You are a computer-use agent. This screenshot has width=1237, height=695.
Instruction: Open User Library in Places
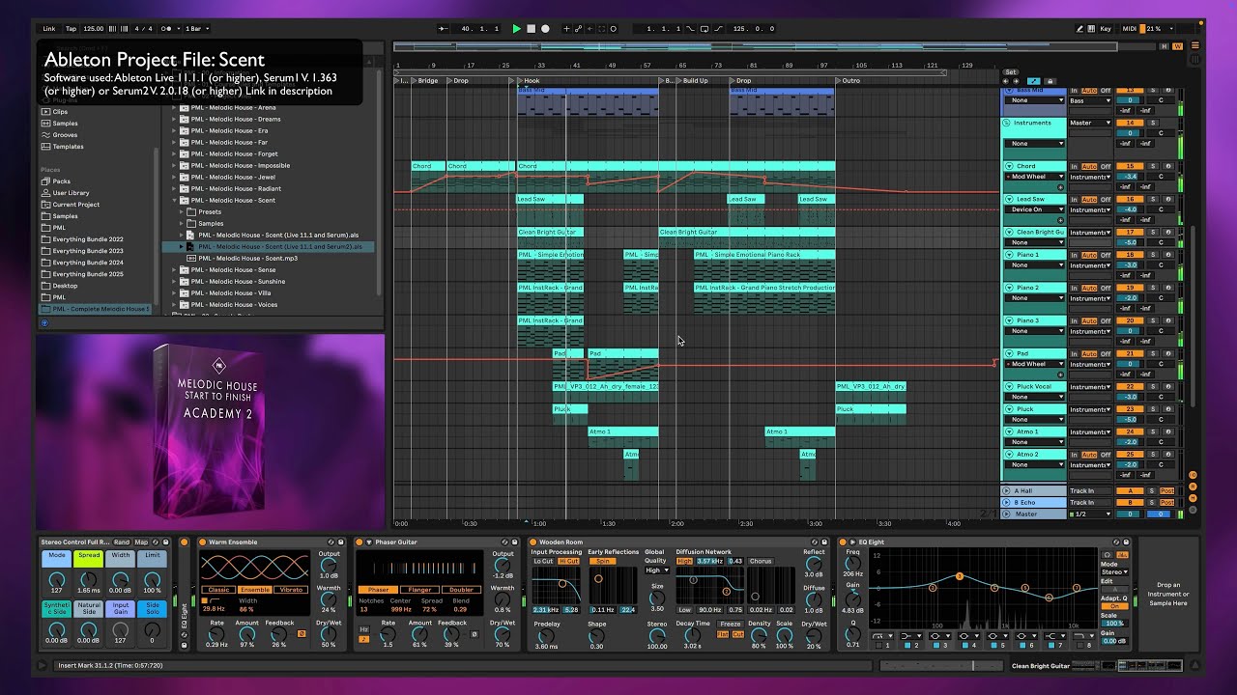coord(71,193)
